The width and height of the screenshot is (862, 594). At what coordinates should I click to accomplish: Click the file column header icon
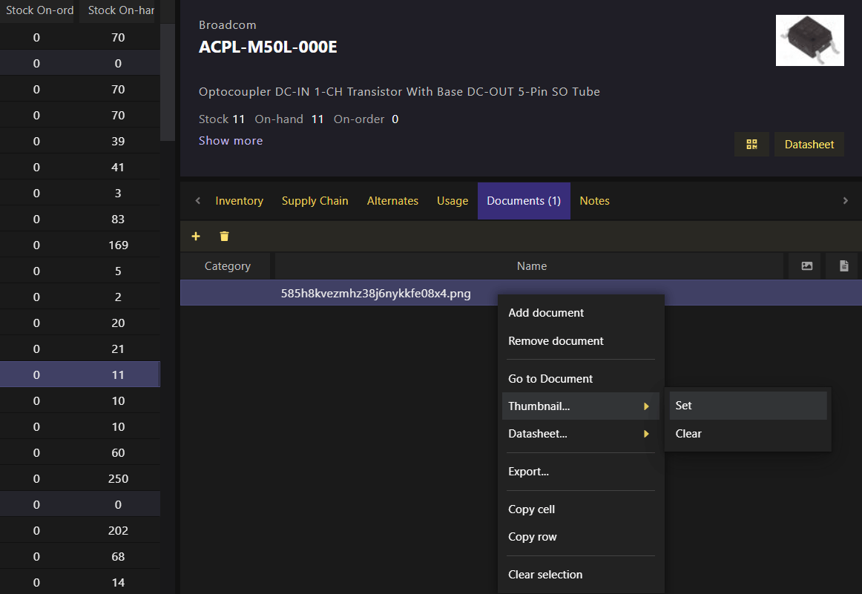[844, 266]
